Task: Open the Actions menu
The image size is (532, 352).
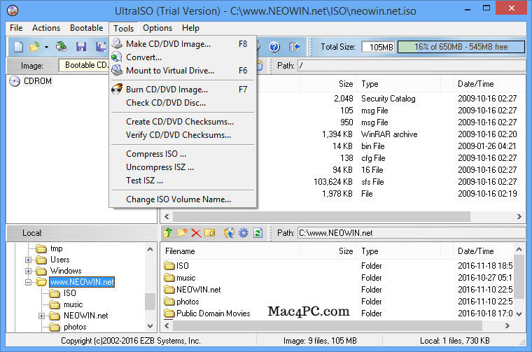Action: pyautogui.click(x=46, y=28)
